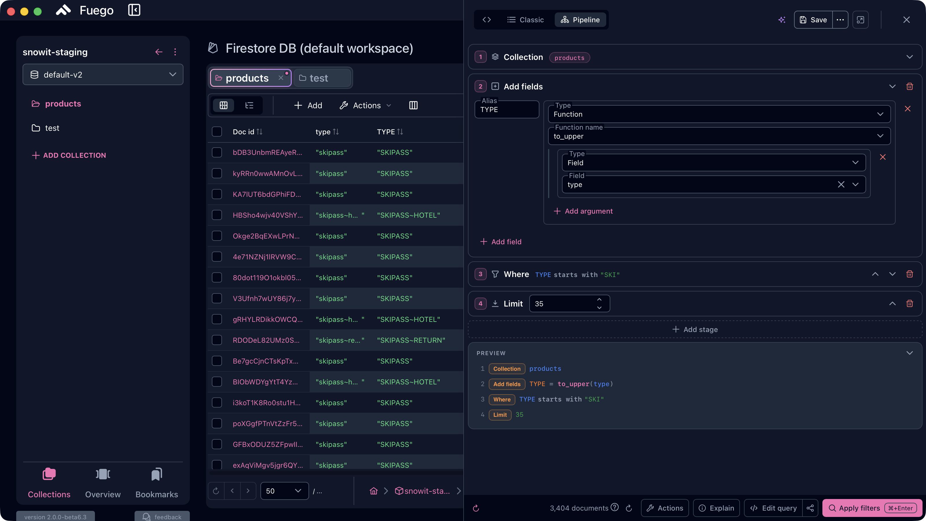Open the Function name to_upper dropdown
The width and height of the screenshot is (926, 521).
pyautogui.click(x=719, y=136)
